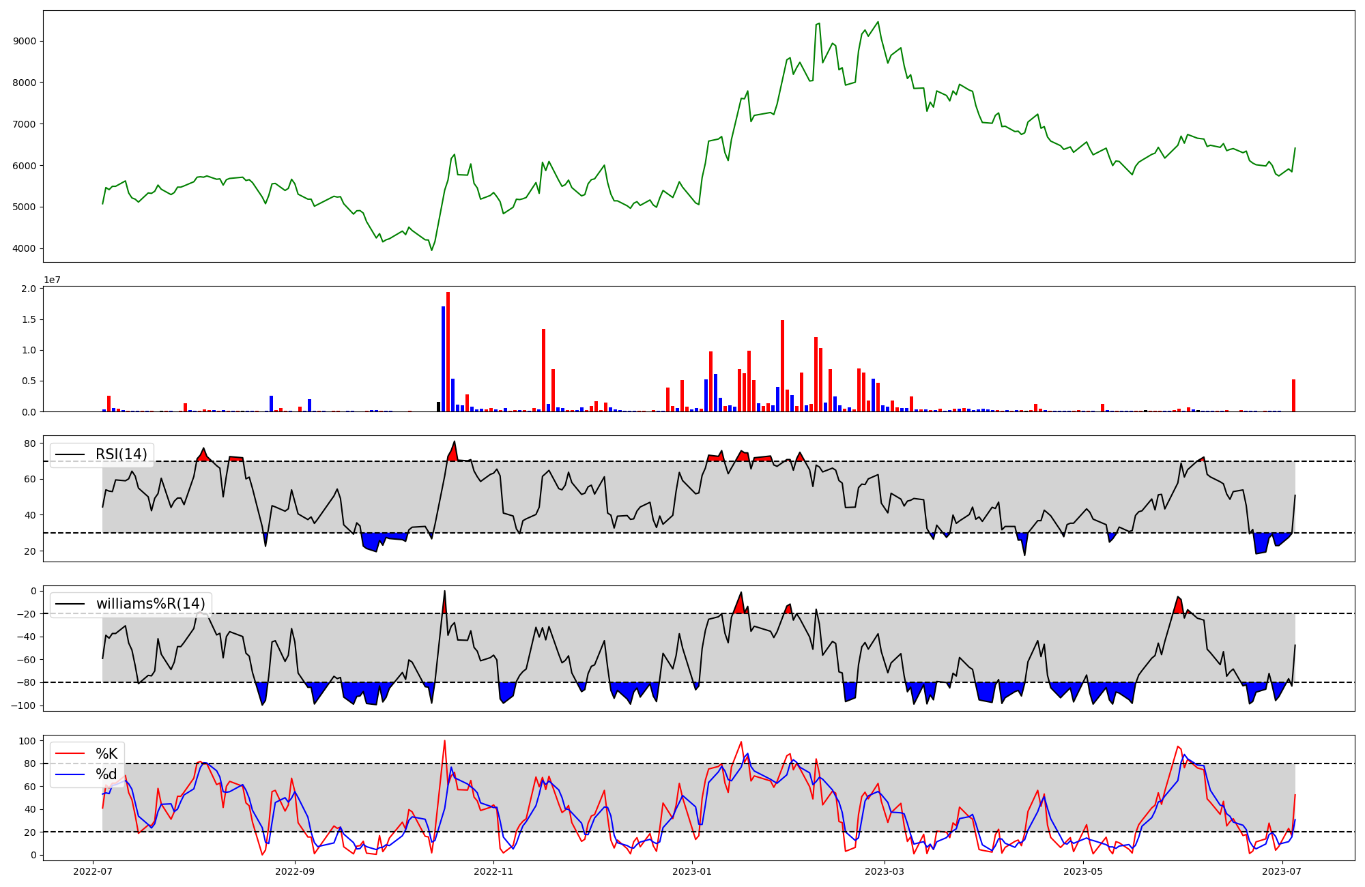Click the blue %d legend entry
This screenshot has height=887, width=1365.
pyautogui.click(x=106, y=774)
